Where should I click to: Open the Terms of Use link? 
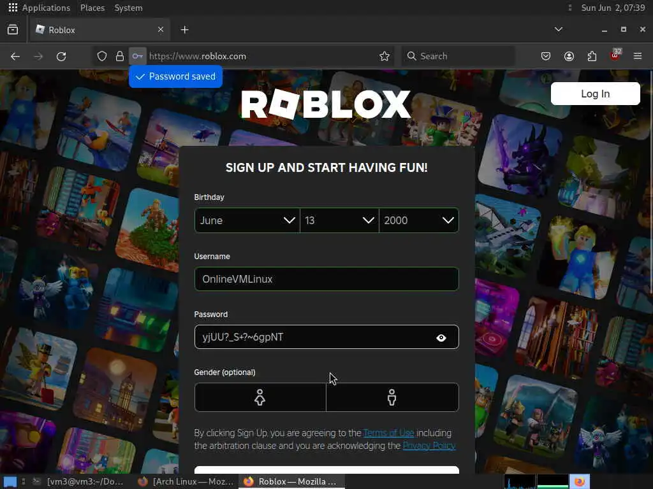(x=388, y=433)
